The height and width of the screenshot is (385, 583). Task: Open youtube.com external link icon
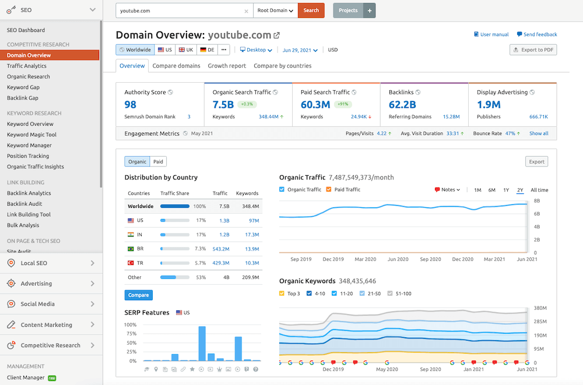coord(276,36)
